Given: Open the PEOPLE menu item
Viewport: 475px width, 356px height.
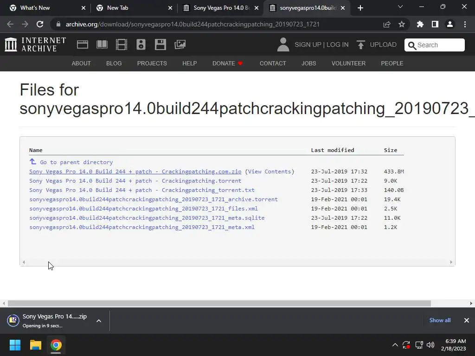Looking at the screenshot, I should 392,63.
